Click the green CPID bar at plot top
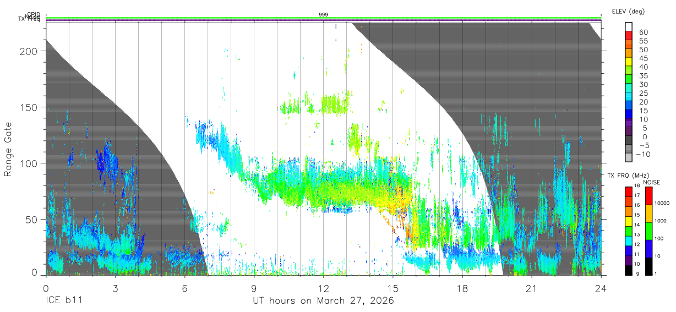 click(x=324, y=18)
